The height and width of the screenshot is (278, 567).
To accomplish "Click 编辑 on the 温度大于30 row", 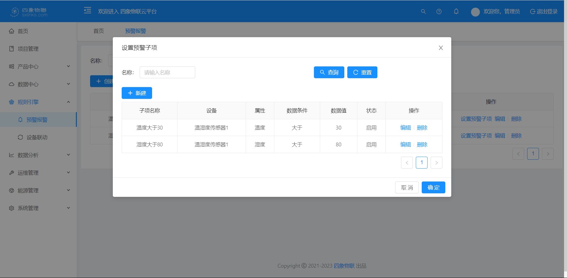I will (x=405, y=127).
